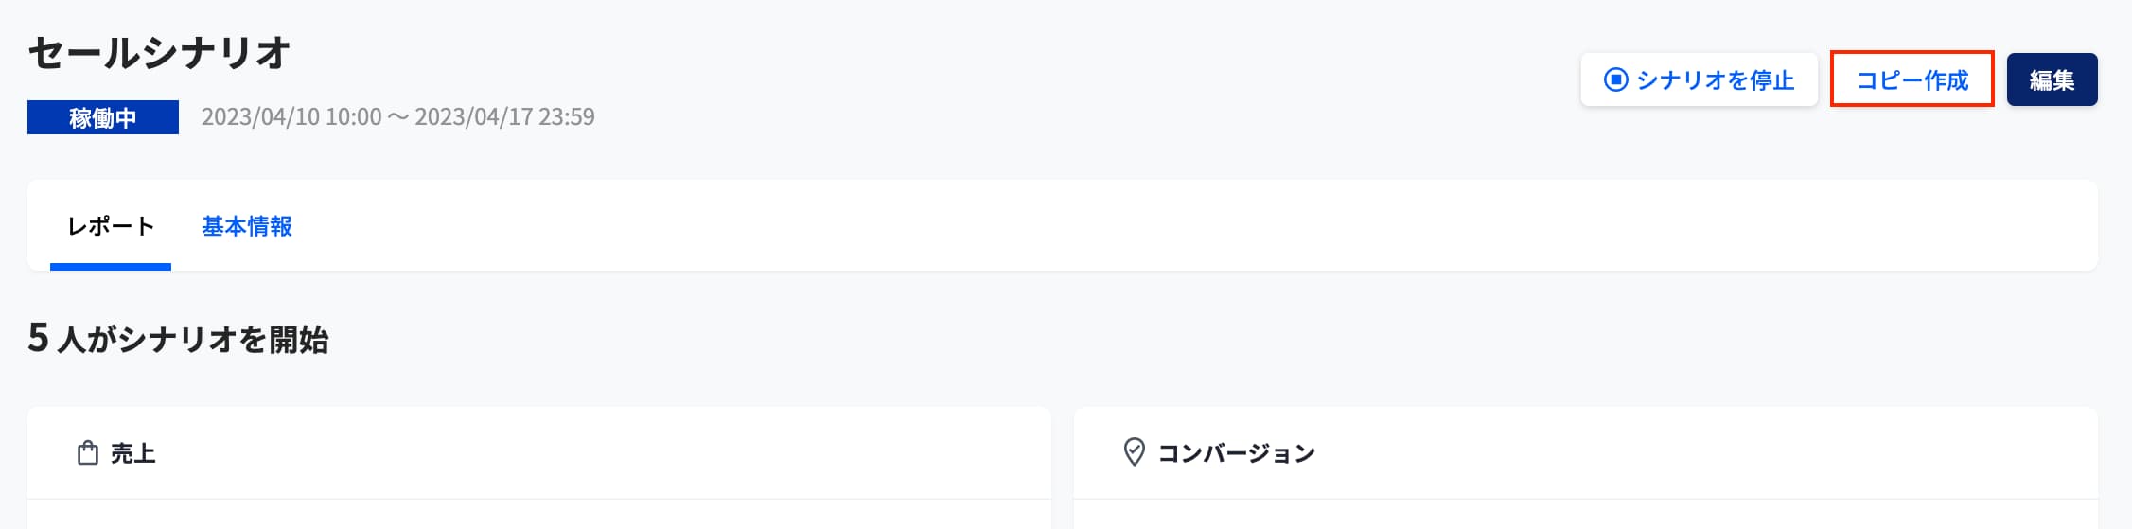Open the 基本情報 tab
The height and width of the screenshot is (529, 2132).
point(246,227)
